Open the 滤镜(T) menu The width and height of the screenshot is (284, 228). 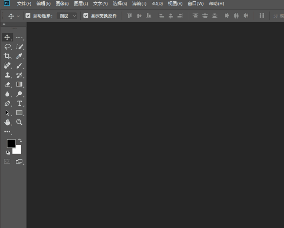[x=139, y=4]
